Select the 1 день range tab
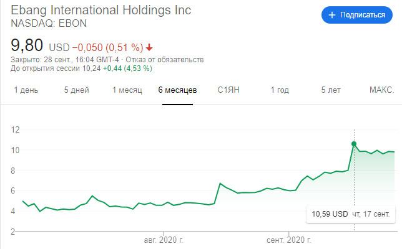The width and height of the screenshot is (402, 249). [26, 90]
